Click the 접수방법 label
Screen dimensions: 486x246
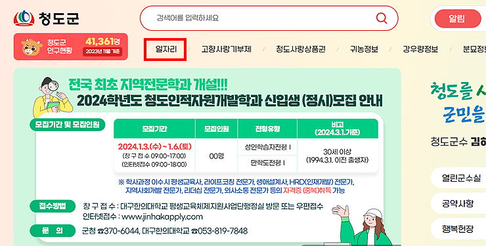53,206
